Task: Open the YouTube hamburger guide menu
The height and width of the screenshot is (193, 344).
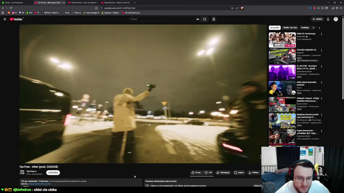Action: 5,19
